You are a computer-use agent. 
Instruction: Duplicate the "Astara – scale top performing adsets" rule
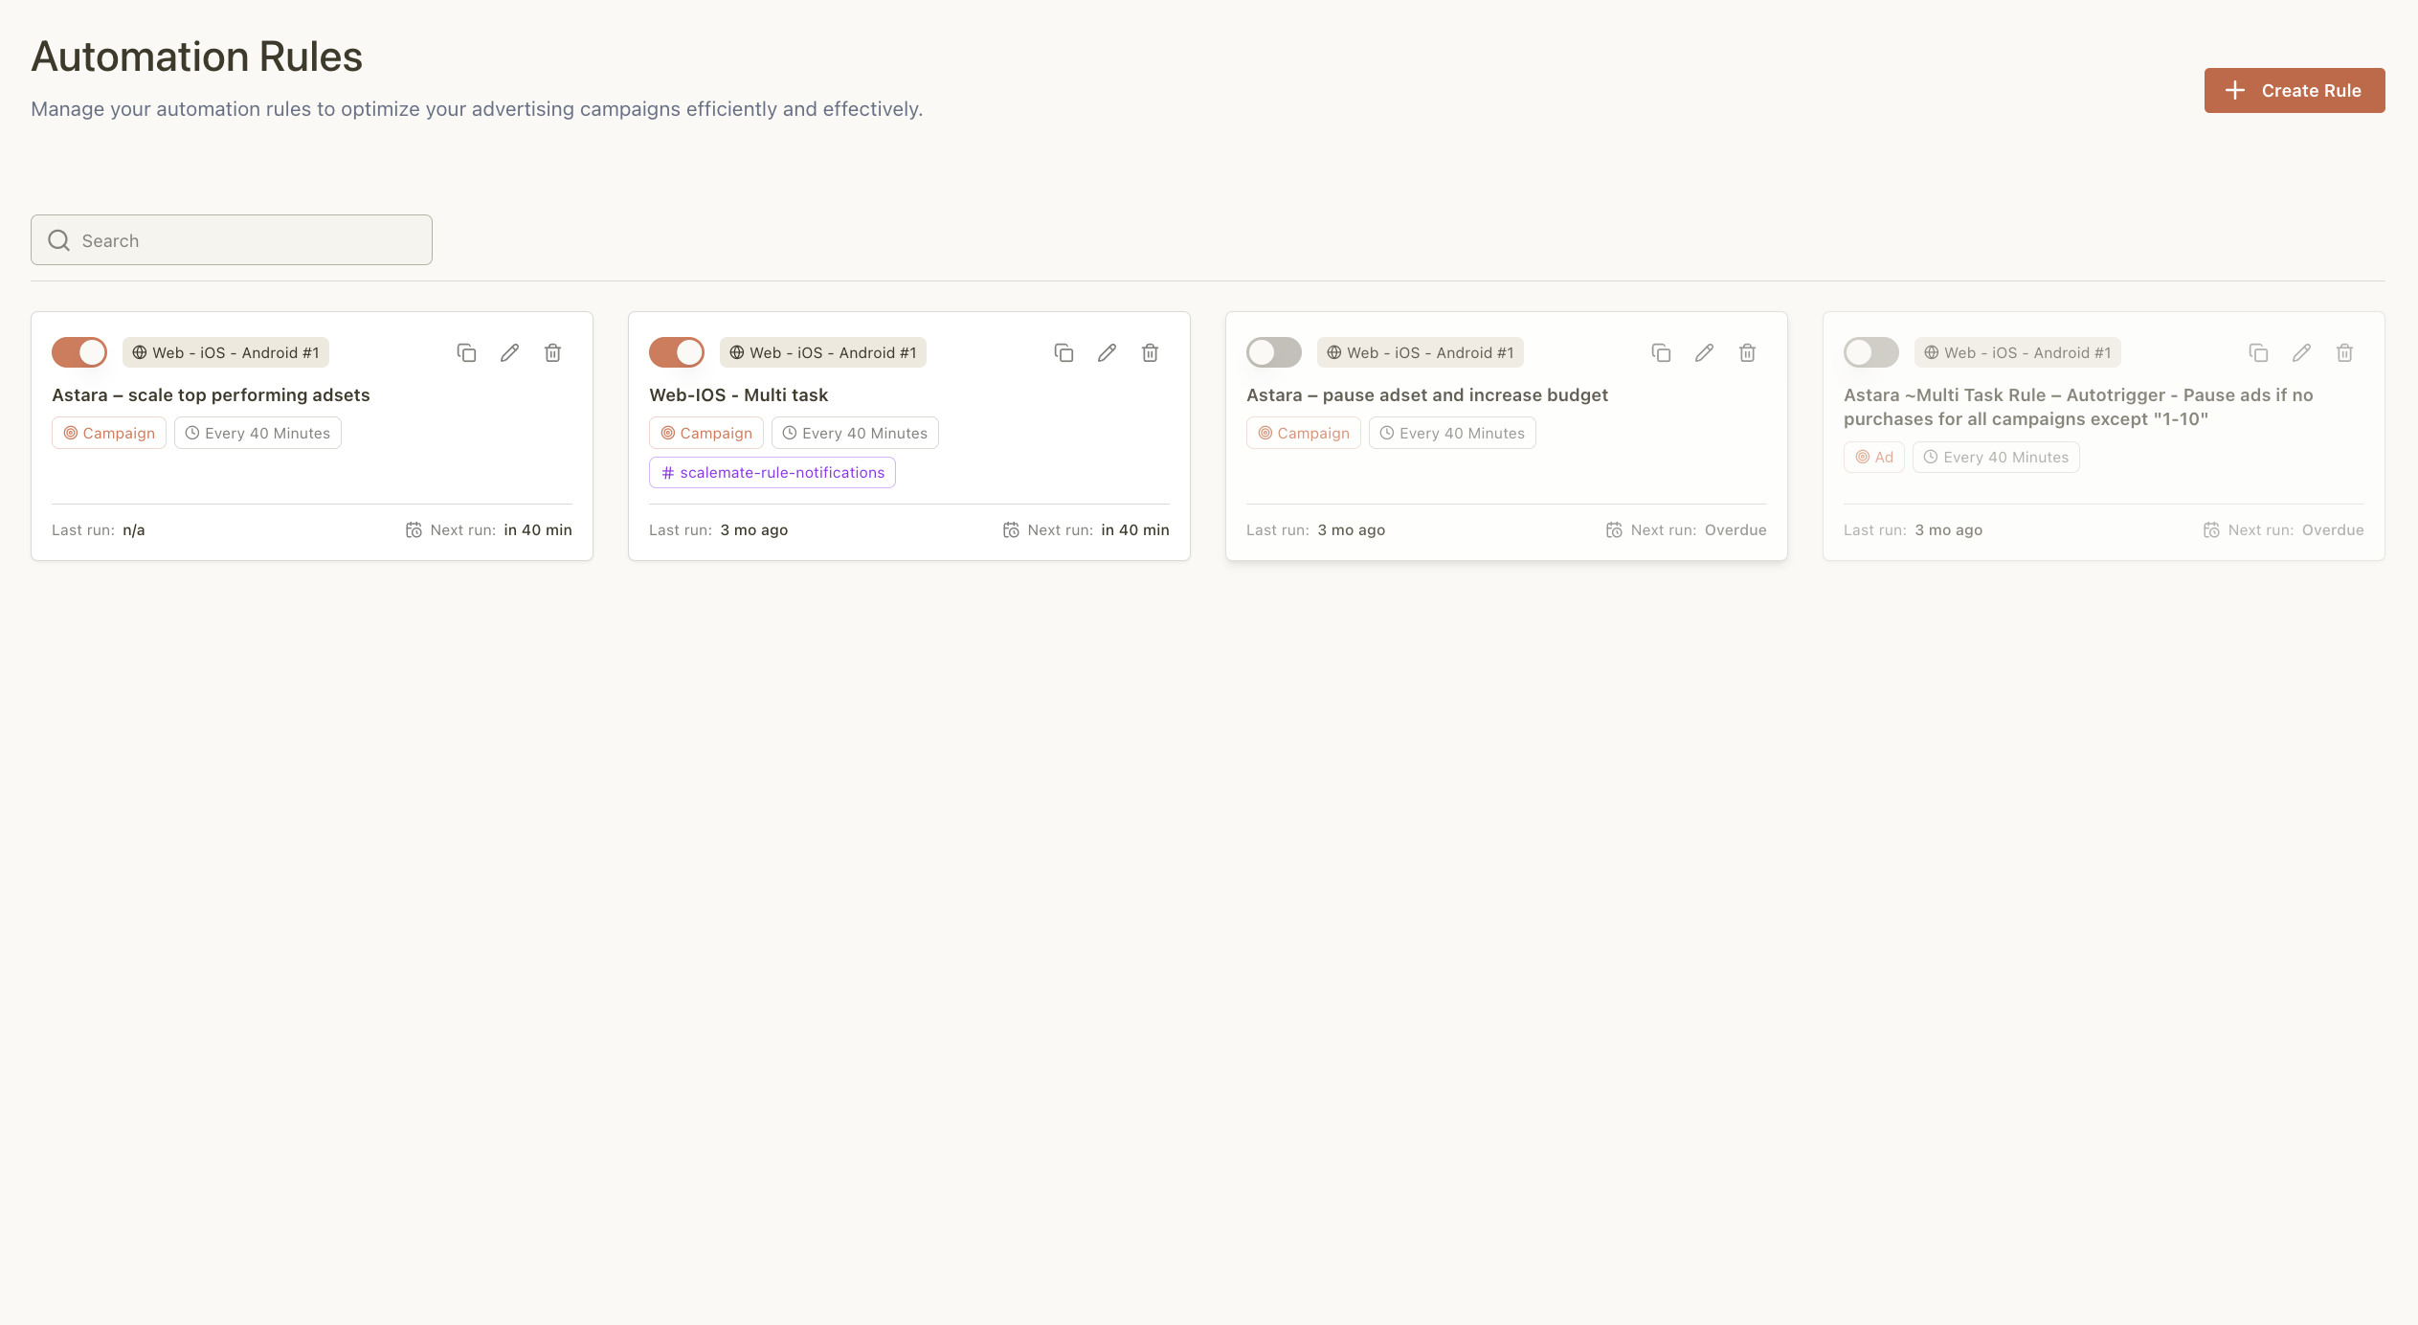[x=467, y=352]
